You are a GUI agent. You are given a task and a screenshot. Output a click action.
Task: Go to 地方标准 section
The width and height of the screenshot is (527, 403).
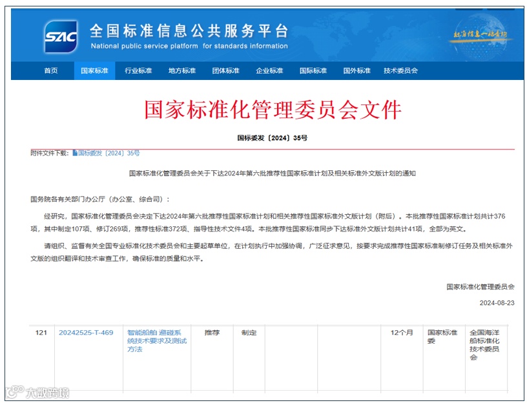point(182,71)
